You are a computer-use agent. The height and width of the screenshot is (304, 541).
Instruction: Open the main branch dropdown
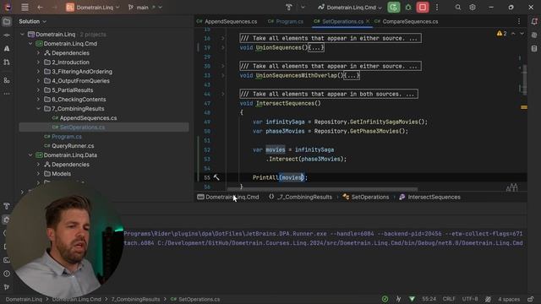(x=145, y=8)
